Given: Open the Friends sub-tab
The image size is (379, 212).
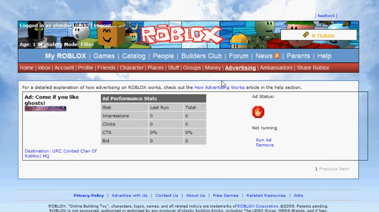Looking at the screenshot, I should (106, 68).
